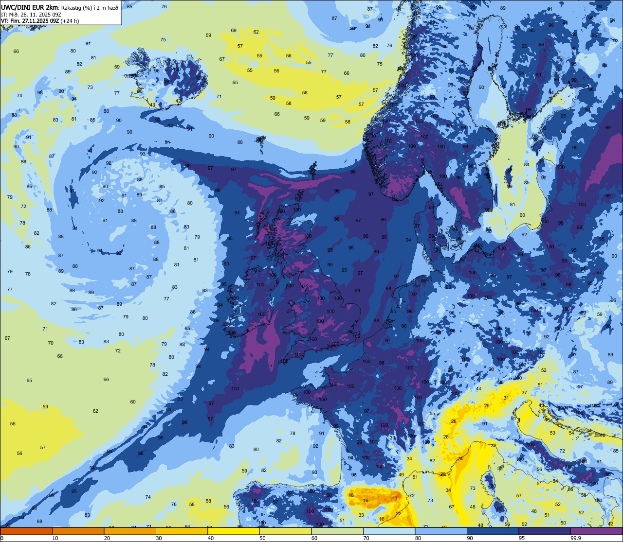
Task: Click the '20' label under the color bar
Action: (107, 538)
